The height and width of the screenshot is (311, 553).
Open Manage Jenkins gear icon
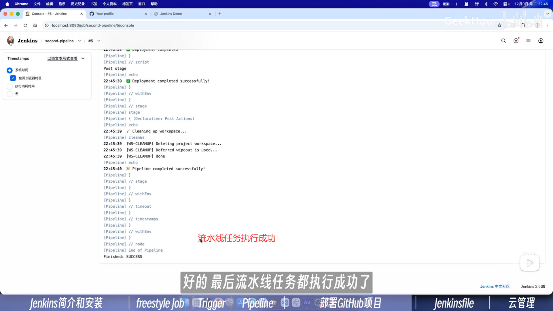(516, 41)
